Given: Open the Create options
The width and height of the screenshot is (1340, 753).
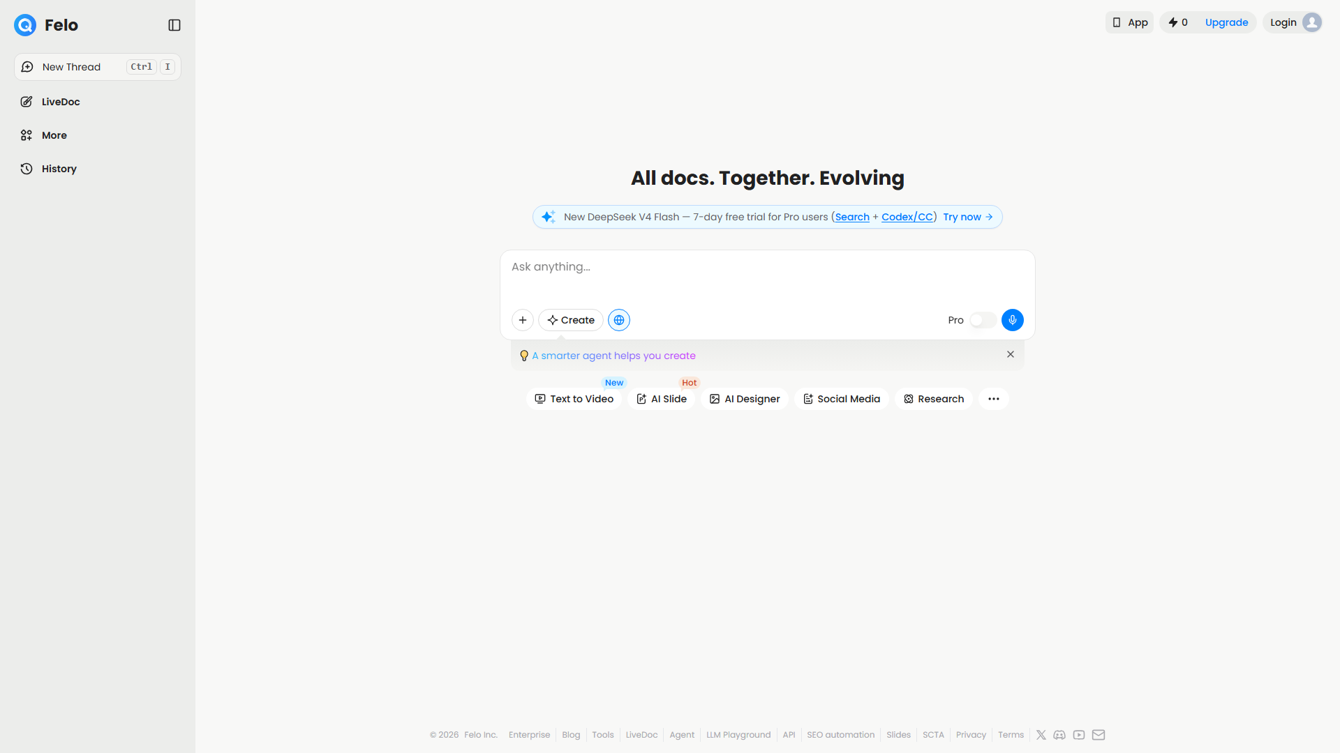Looking at the screenshot, I should (x=571, y=320).
